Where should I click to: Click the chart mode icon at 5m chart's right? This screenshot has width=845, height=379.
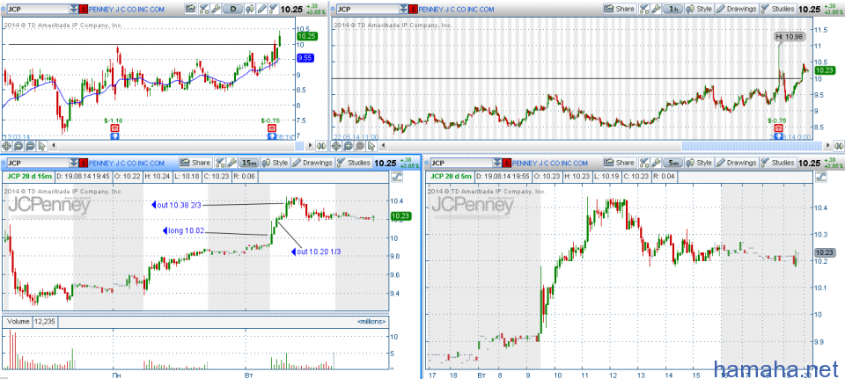click(x=821, y=177)
